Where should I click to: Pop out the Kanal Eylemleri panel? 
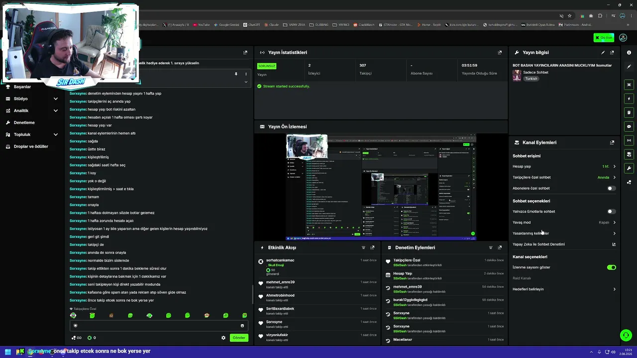pos(612,142)
